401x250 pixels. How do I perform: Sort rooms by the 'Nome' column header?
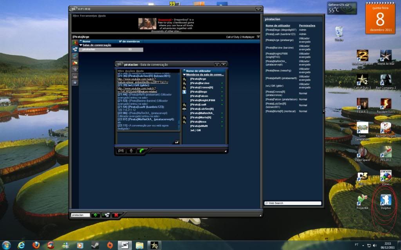tap(86, 41)
